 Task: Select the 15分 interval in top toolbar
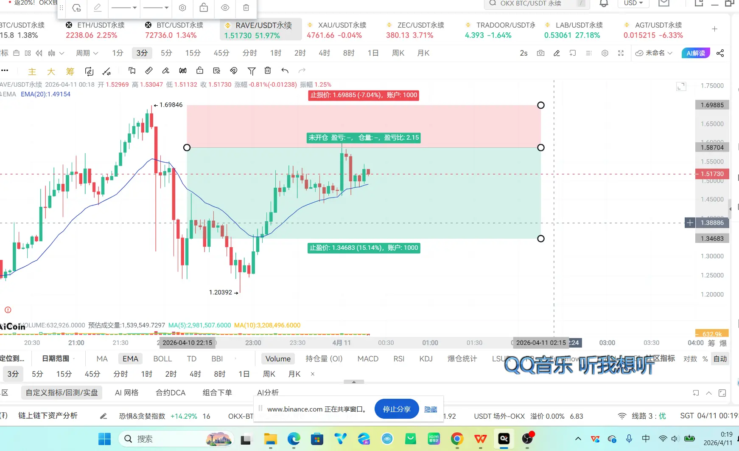(x=193, y=53)
